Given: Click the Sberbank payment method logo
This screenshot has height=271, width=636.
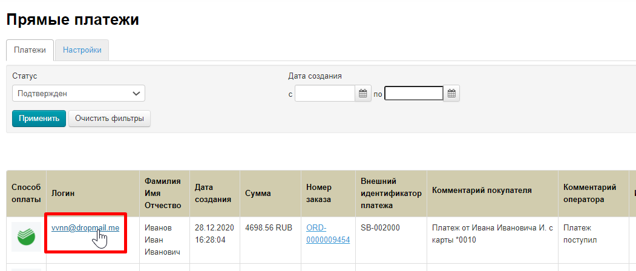Looking at the screenshot, I should pyautogui.click(x=27, y=237).
